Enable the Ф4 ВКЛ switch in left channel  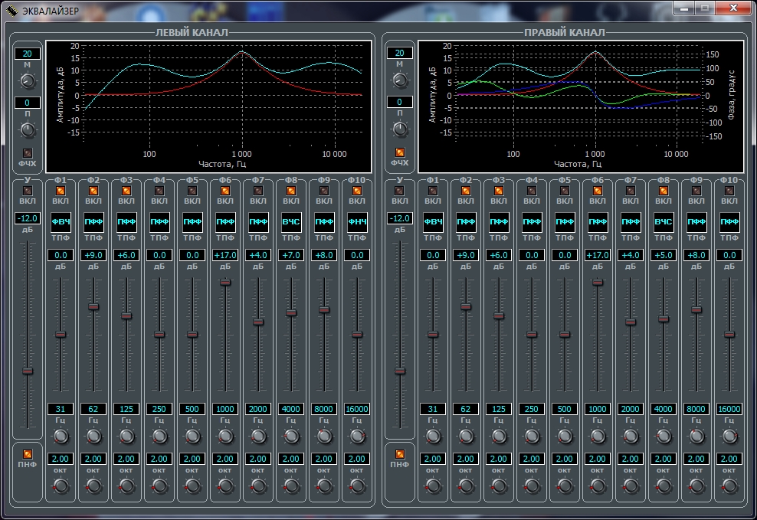pyautogui.click(x=159, y=191)
